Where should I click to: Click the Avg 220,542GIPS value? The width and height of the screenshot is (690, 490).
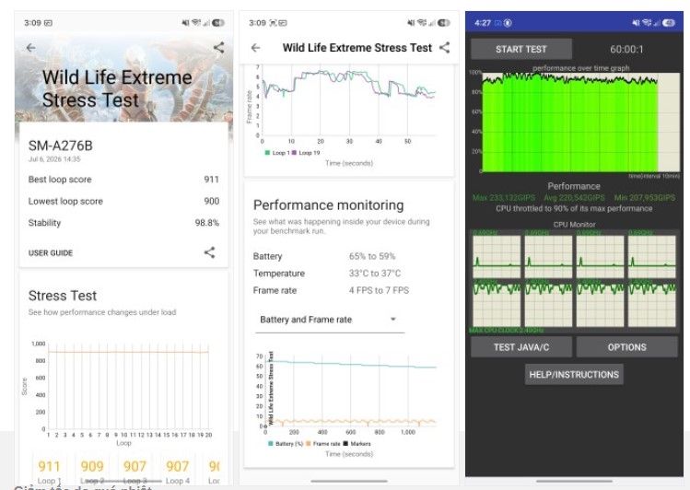tap(574, 197)
